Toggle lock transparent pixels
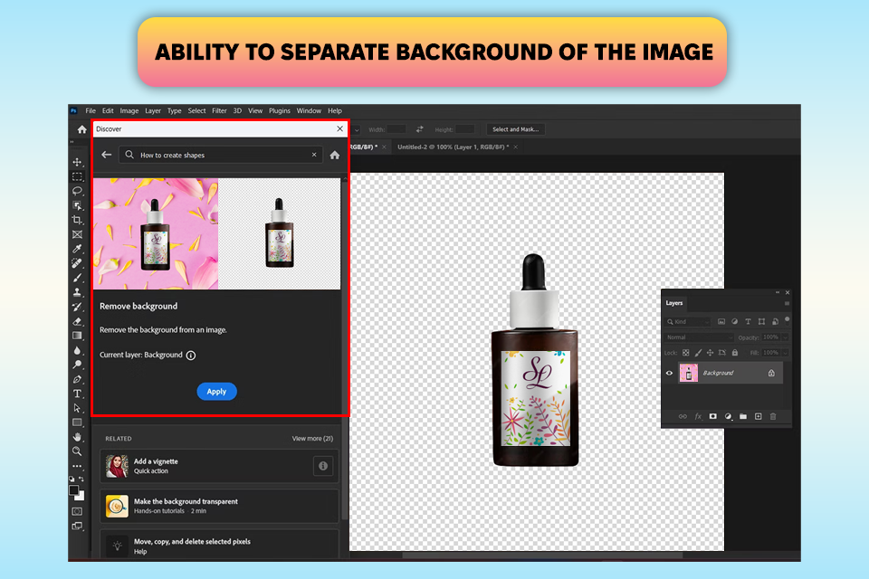Viewport: 869px width, 579px height. coord(685,353)
